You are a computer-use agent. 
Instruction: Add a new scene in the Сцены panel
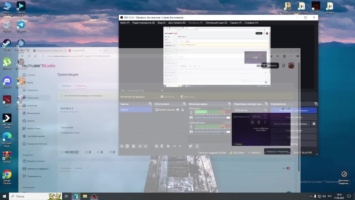122,146
